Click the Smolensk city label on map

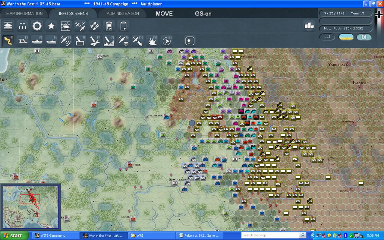point(178,179)
